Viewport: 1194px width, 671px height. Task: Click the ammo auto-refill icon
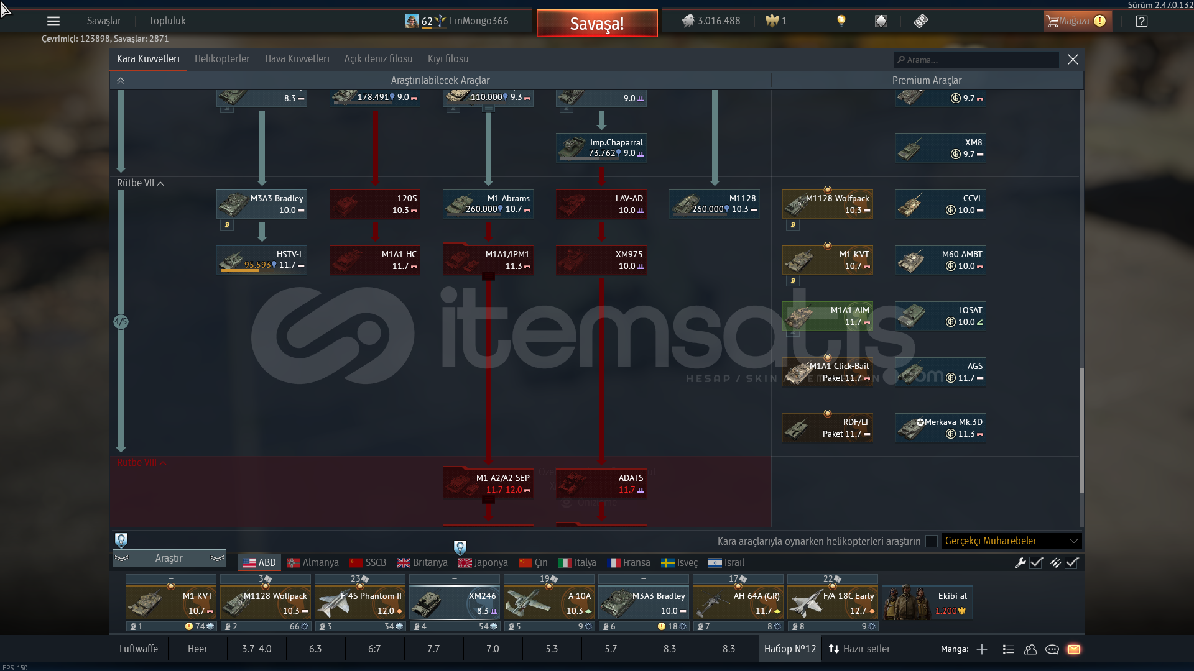click(x=1055, y=563)
